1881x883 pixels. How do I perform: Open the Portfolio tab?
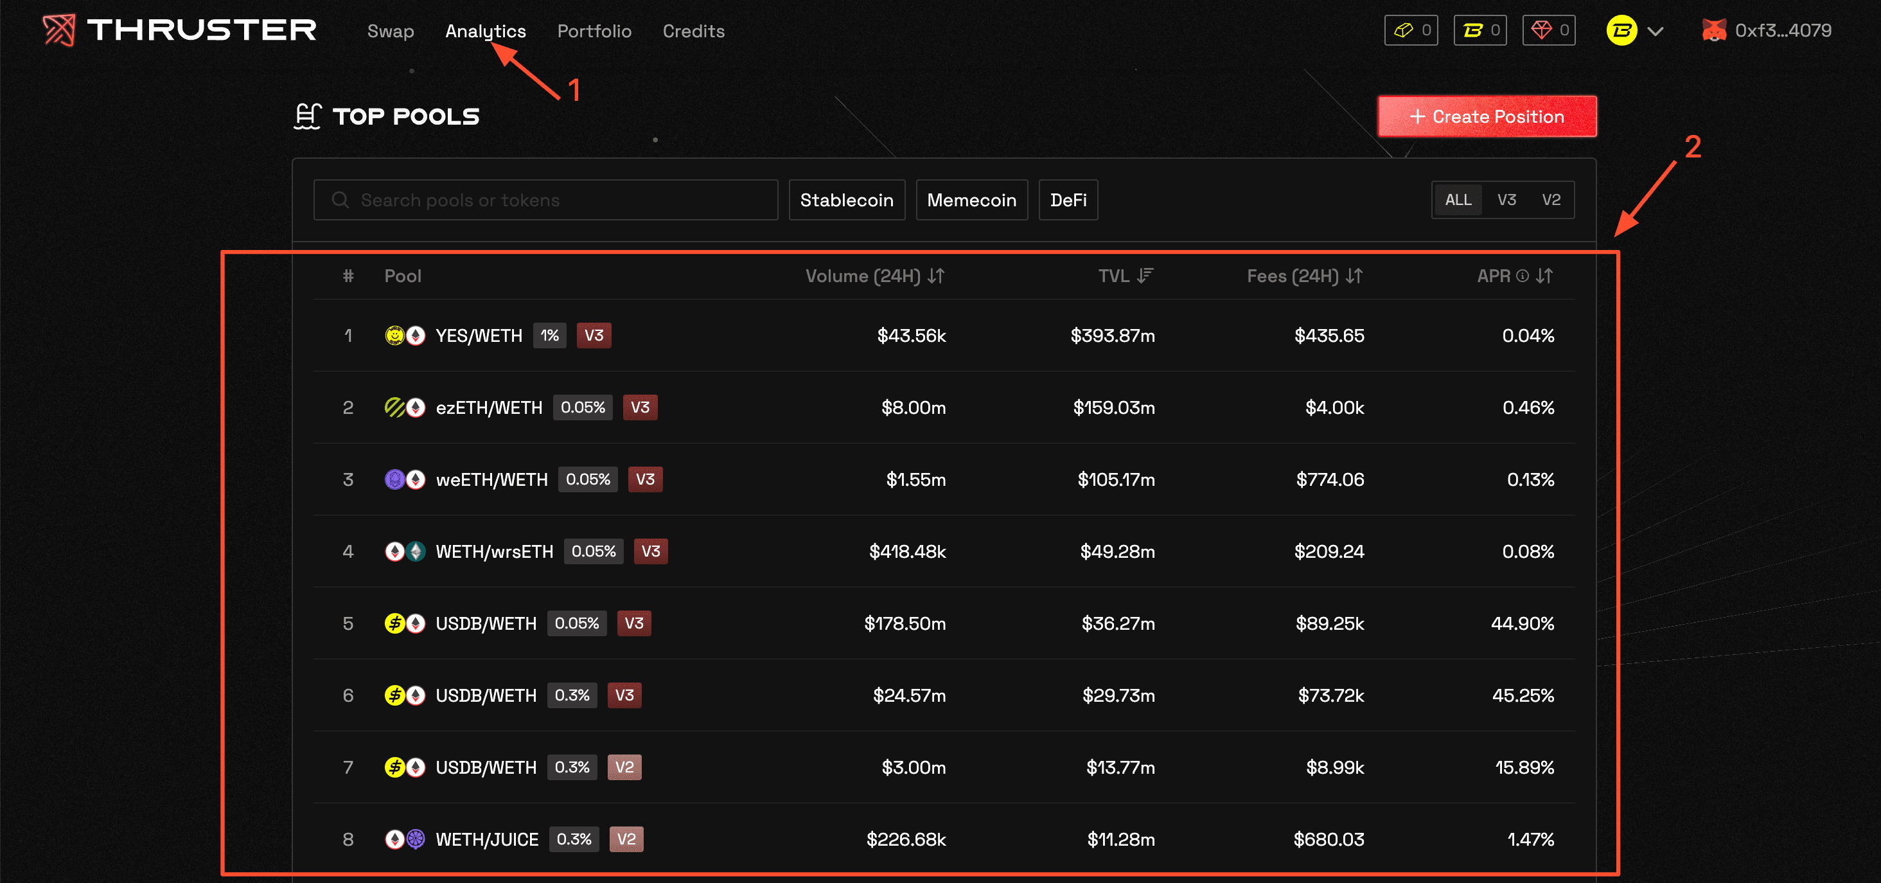click(594, 31)
